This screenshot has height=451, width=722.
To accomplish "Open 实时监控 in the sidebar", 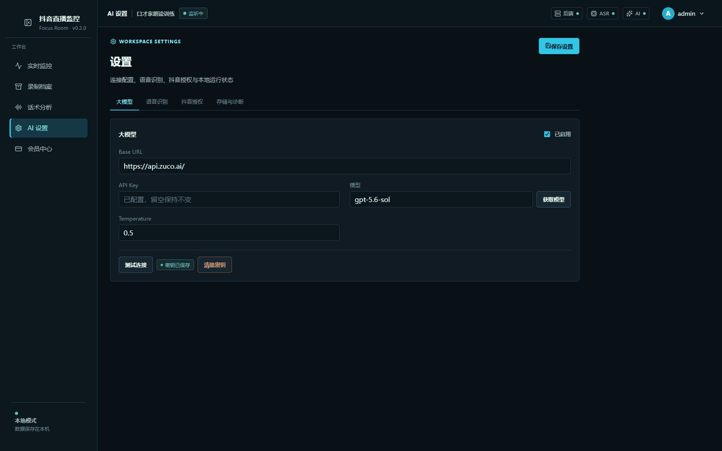I will click(48, 66).
